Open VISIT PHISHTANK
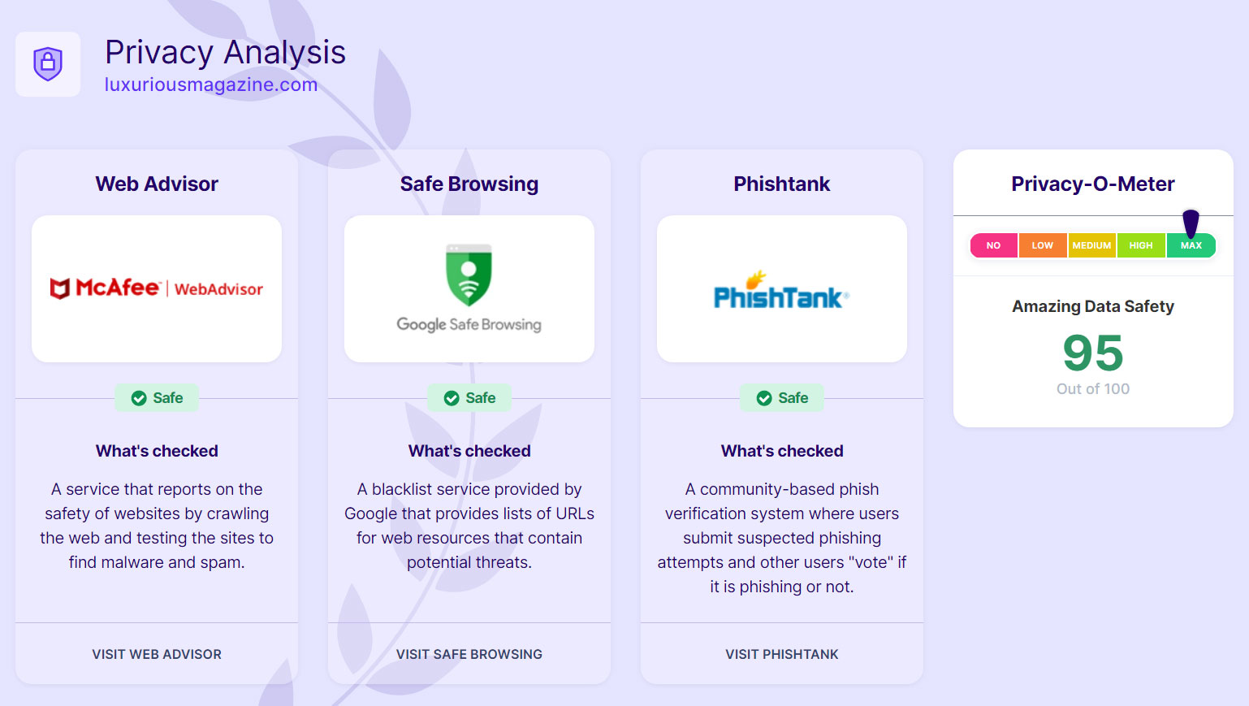The width and height of the screenshot is (1249, 706). [781, 654]
